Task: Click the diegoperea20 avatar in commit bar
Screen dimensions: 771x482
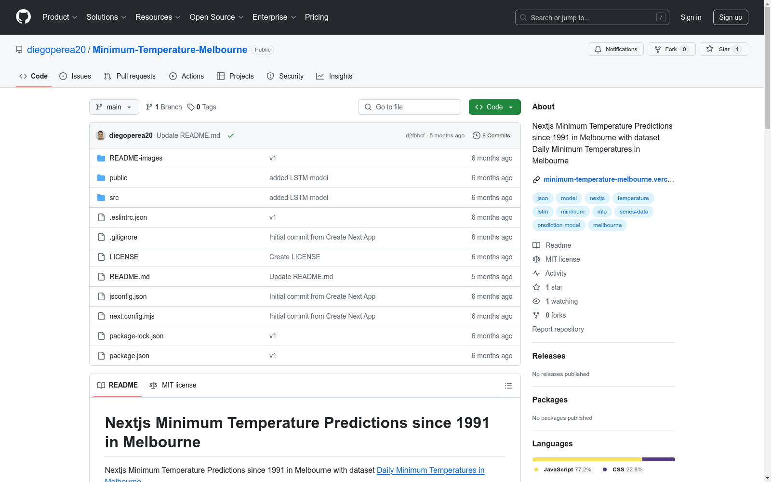Action: pyautogui.click(x=101, y=135)
